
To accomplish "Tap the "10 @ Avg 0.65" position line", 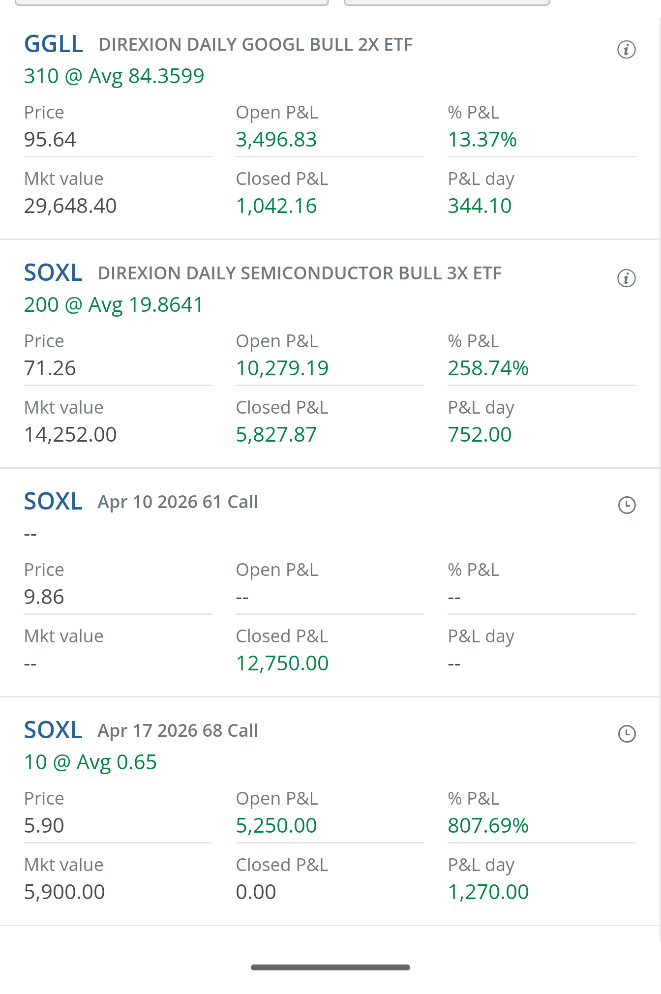I will [90, 762].
